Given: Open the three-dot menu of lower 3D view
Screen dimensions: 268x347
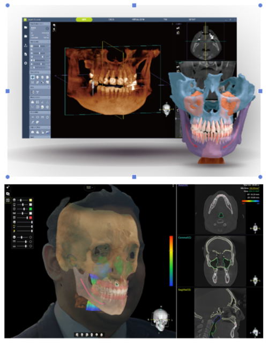Looking at the screenshot, I should (x=173, y=185).
